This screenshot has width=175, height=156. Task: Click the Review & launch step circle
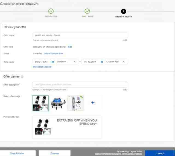click(x=124, y=11)
